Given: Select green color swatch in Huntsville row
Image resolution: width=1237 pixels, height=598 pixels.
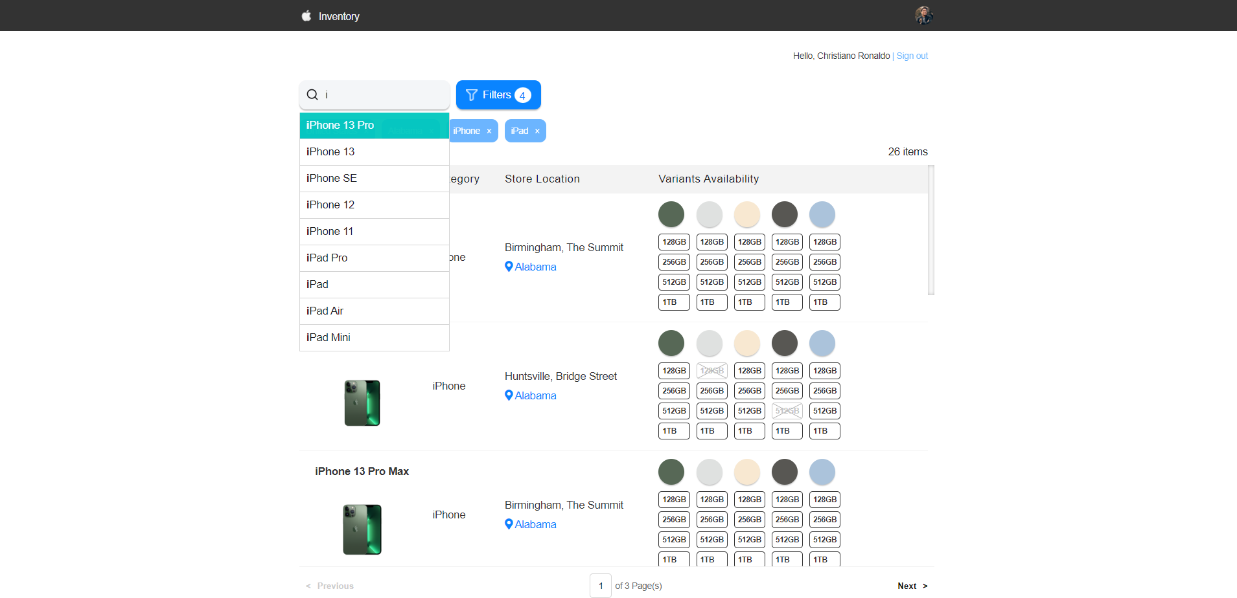Looking at the screenshot, I should 671,343.
